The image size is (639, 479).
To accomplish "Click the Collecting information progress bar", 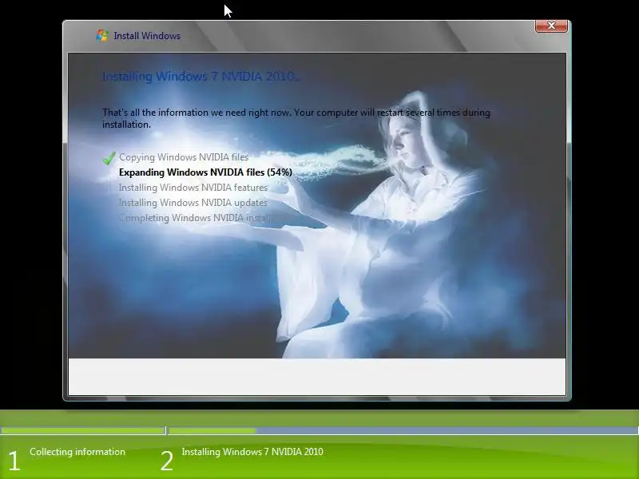I will coord(83,430).
